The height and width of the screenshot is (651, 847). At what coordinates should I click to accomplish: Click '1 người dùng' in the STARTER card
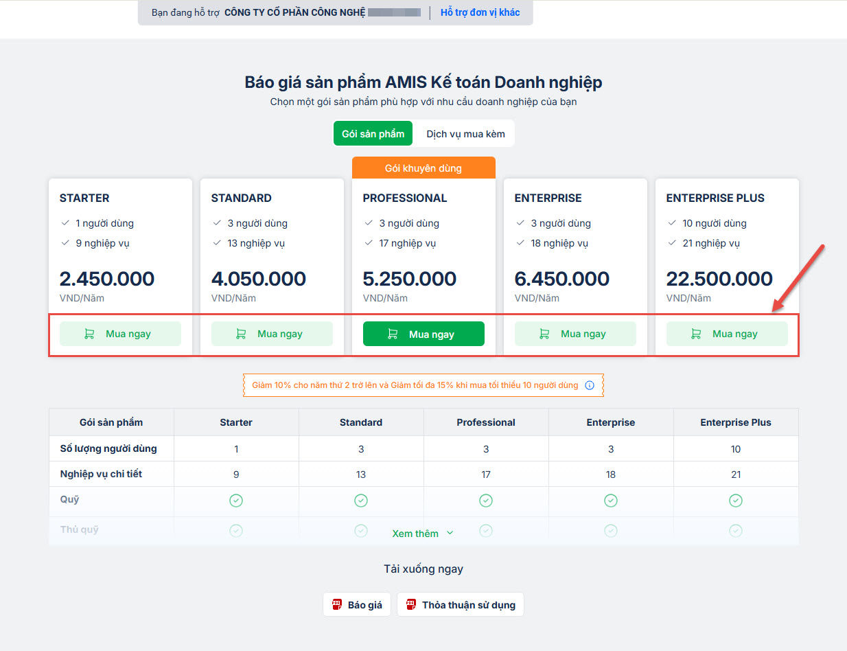click(104, 223)
